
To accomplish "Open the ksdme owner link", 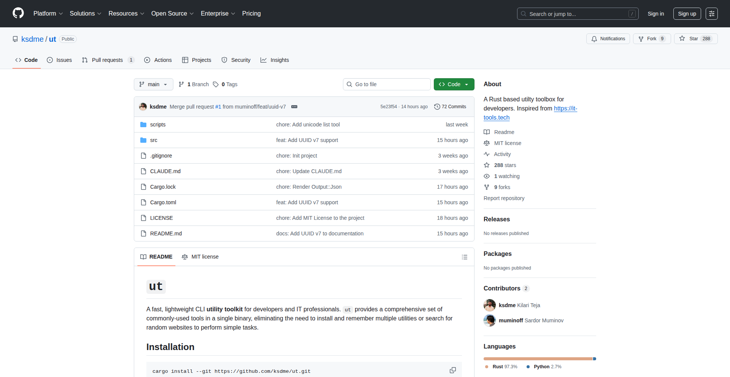I will (x=32, y=39).
